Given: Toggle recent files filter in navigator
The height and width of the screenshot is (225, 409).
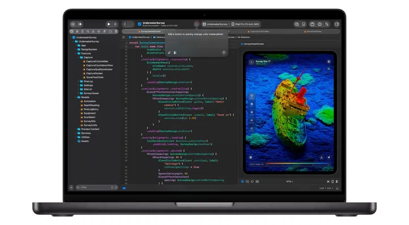Looking at the screenshot, I should (x=112, y=188).
